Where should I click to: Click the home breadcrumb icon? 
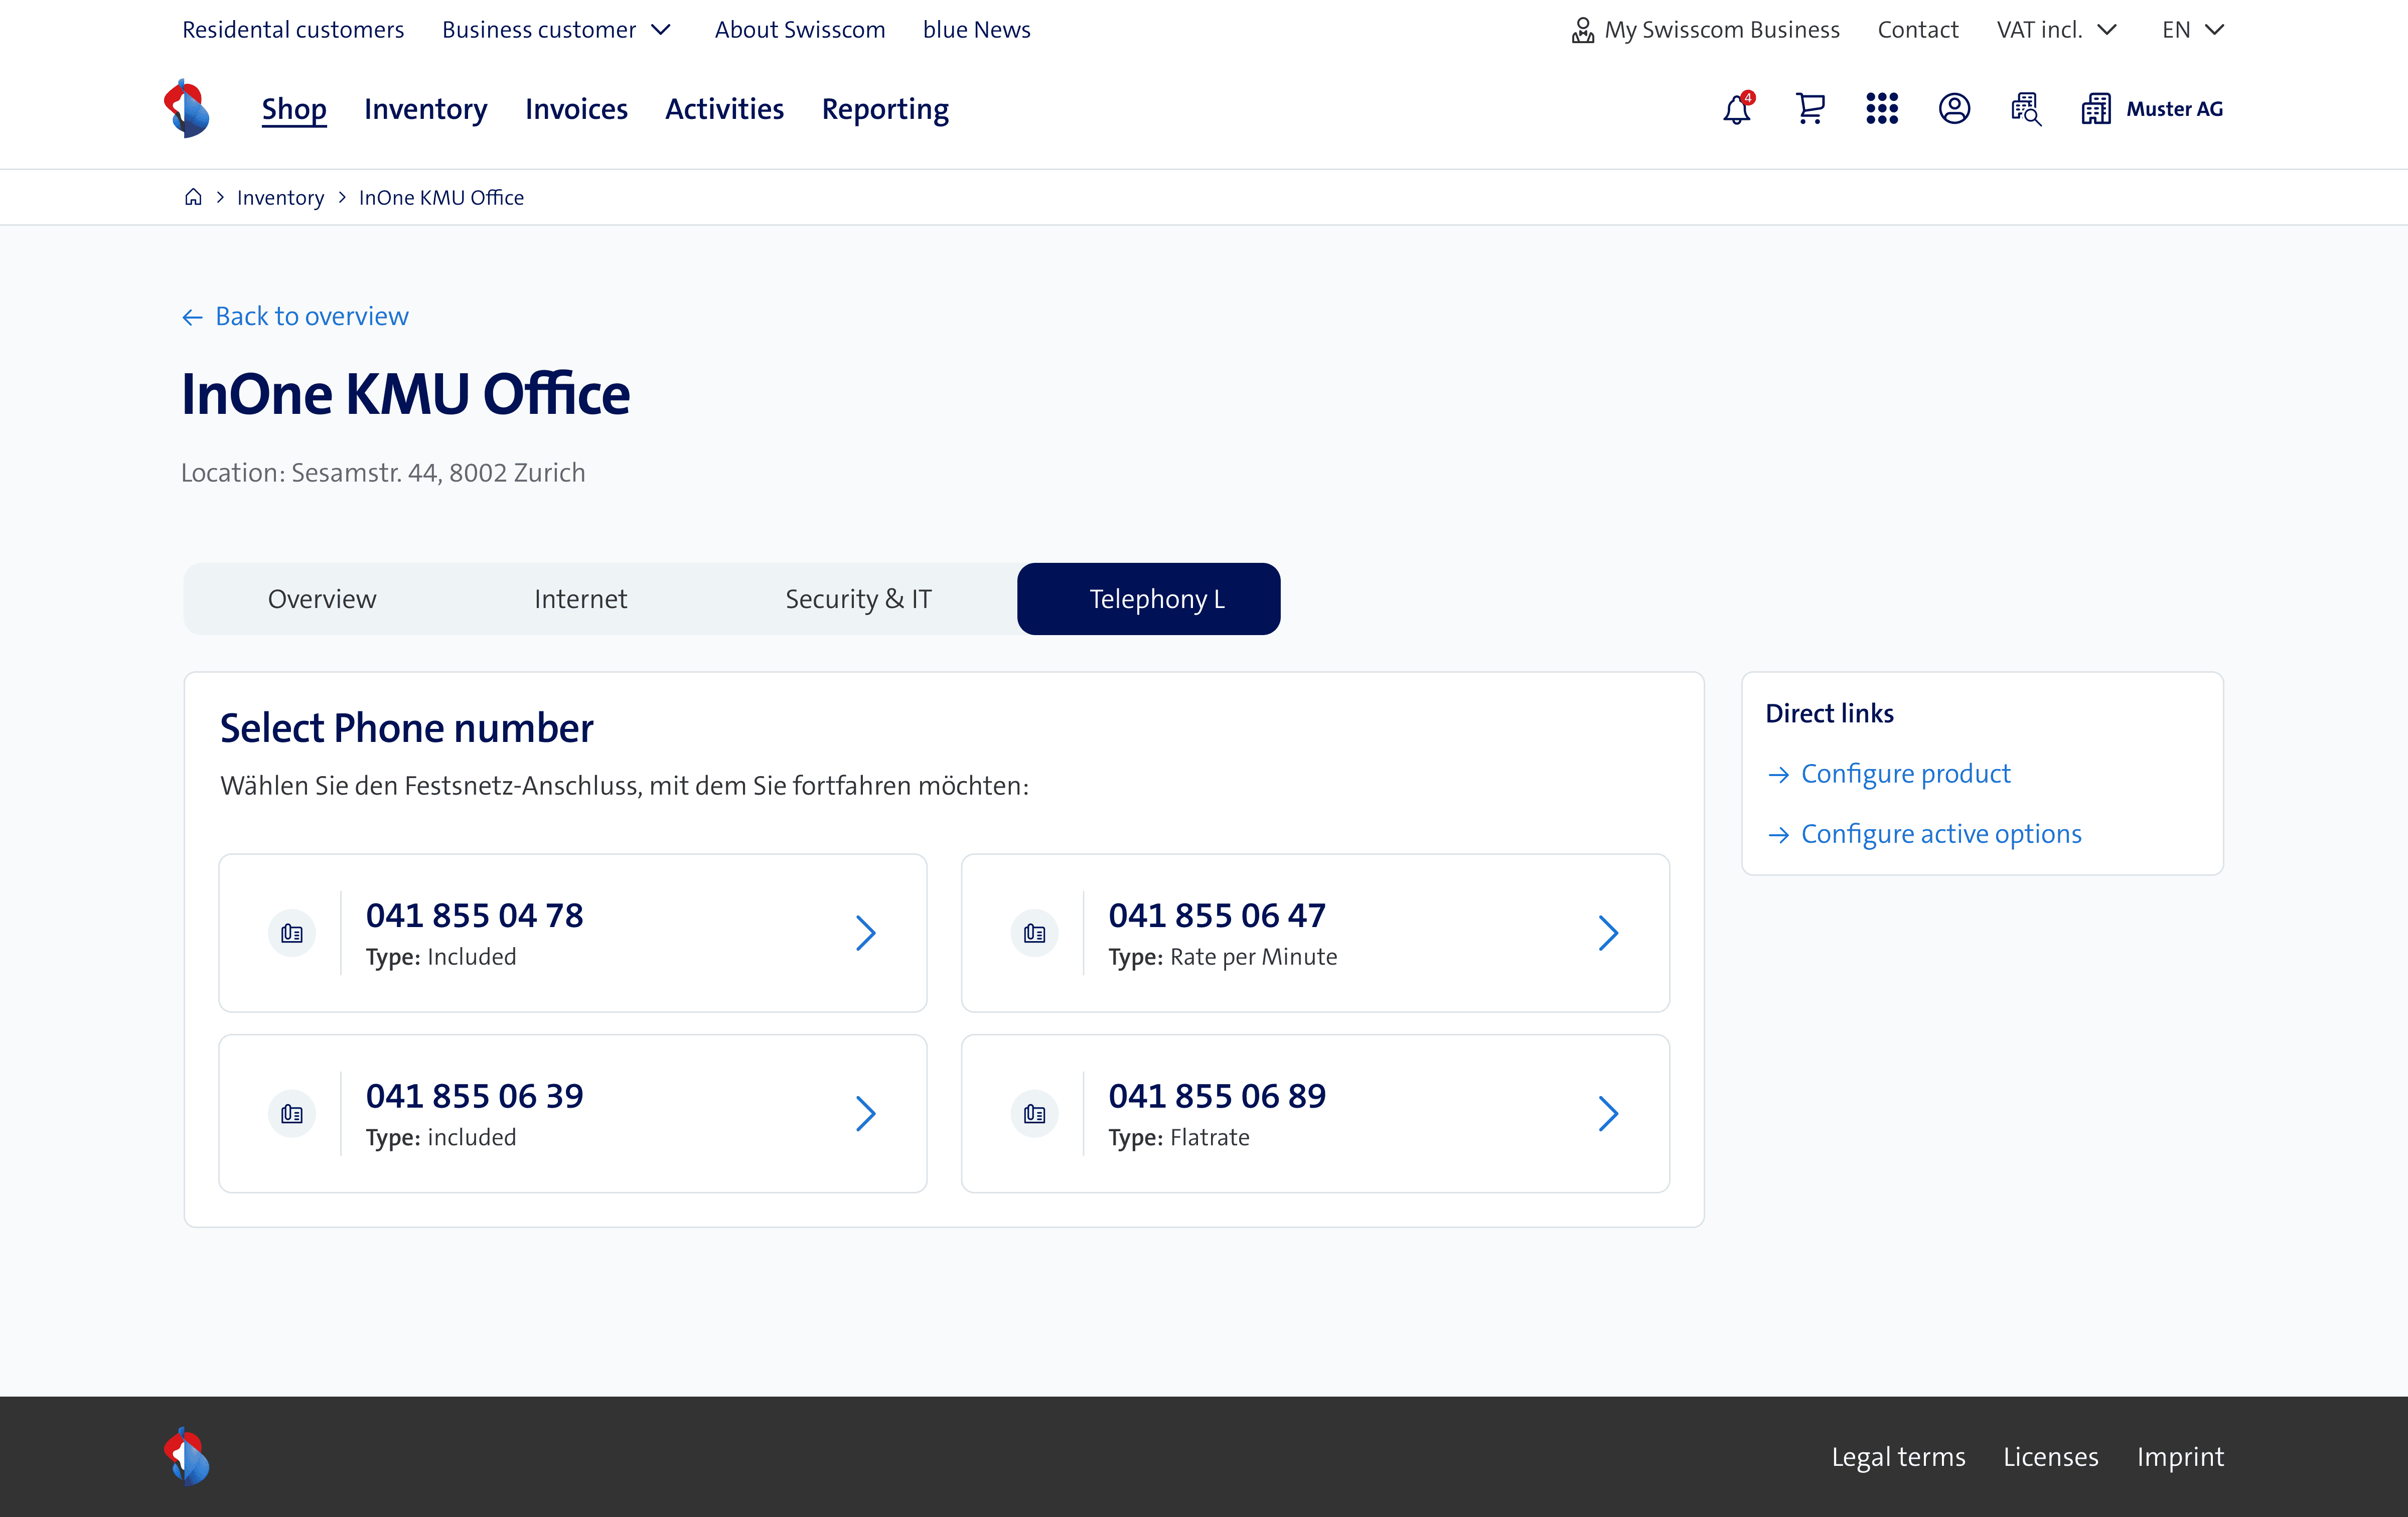[x=193, y=197]
